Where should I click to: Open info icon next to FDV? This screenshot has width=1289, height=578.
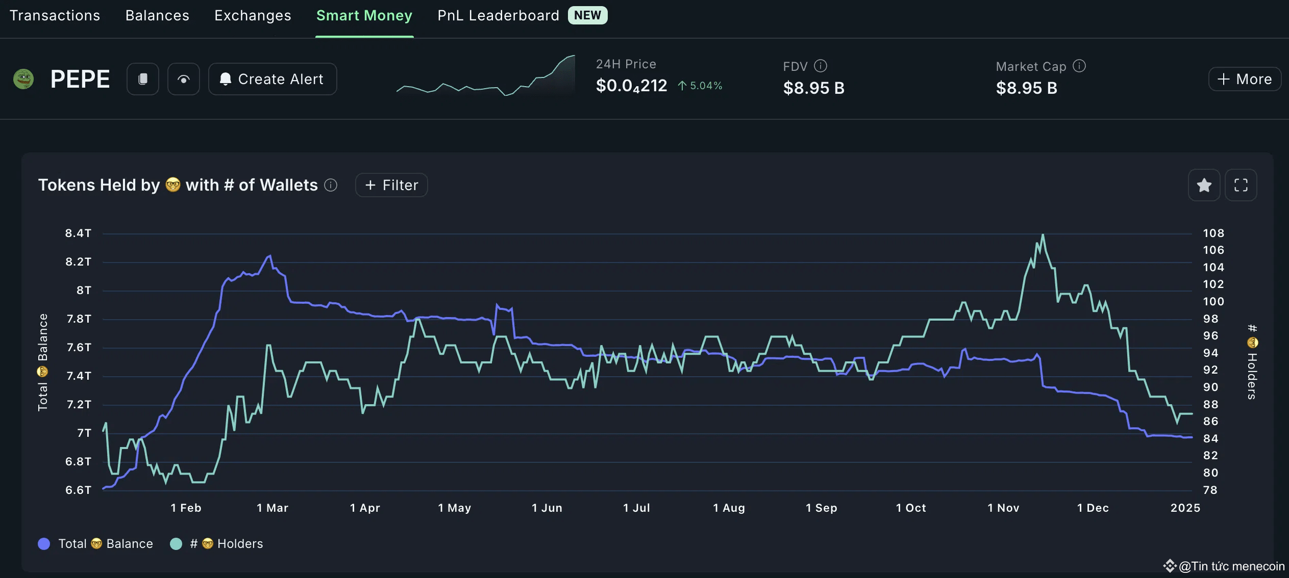(x=821, y=66)
